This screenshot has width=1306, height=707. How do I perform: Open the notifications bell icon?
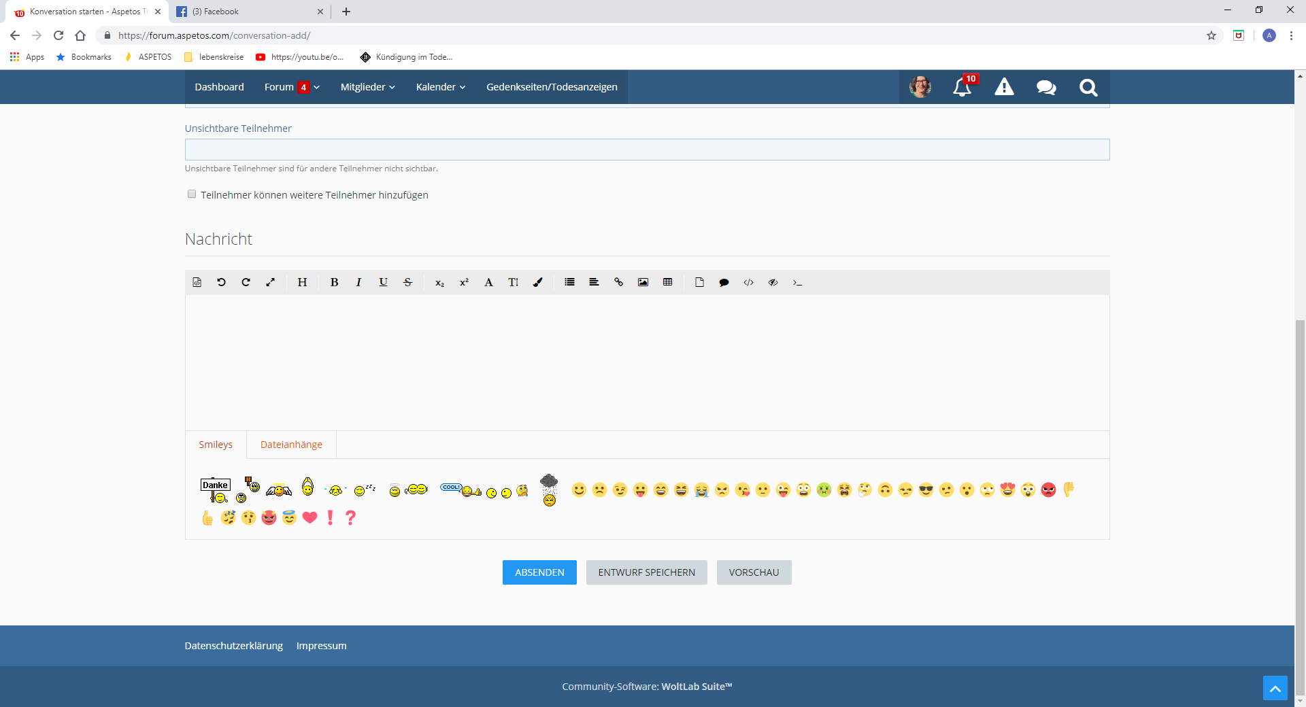pyautogui.click(x=962, y=87)
